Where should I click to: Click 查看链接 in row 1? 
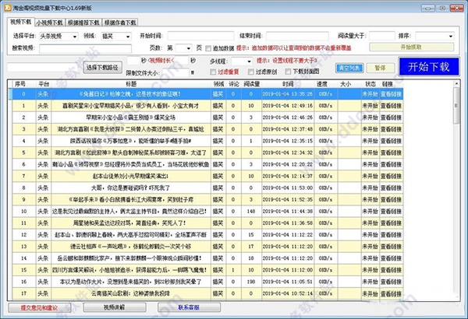391,106
